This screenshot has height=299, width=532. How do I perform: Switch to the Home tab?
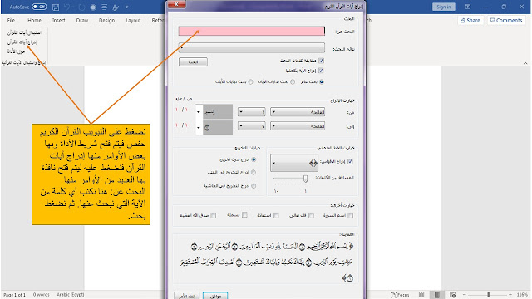tap(34, 20)
